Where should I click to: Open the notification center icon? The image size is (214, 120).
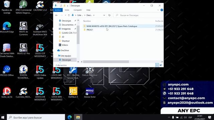pos(210,117)
